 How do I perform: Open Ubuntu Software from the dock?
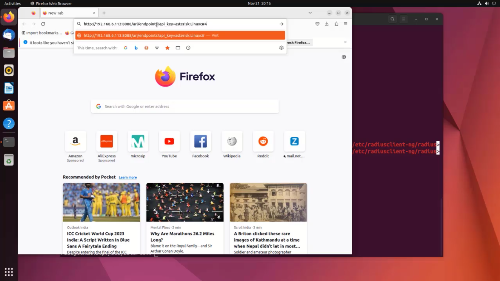[x=9, y=106]
